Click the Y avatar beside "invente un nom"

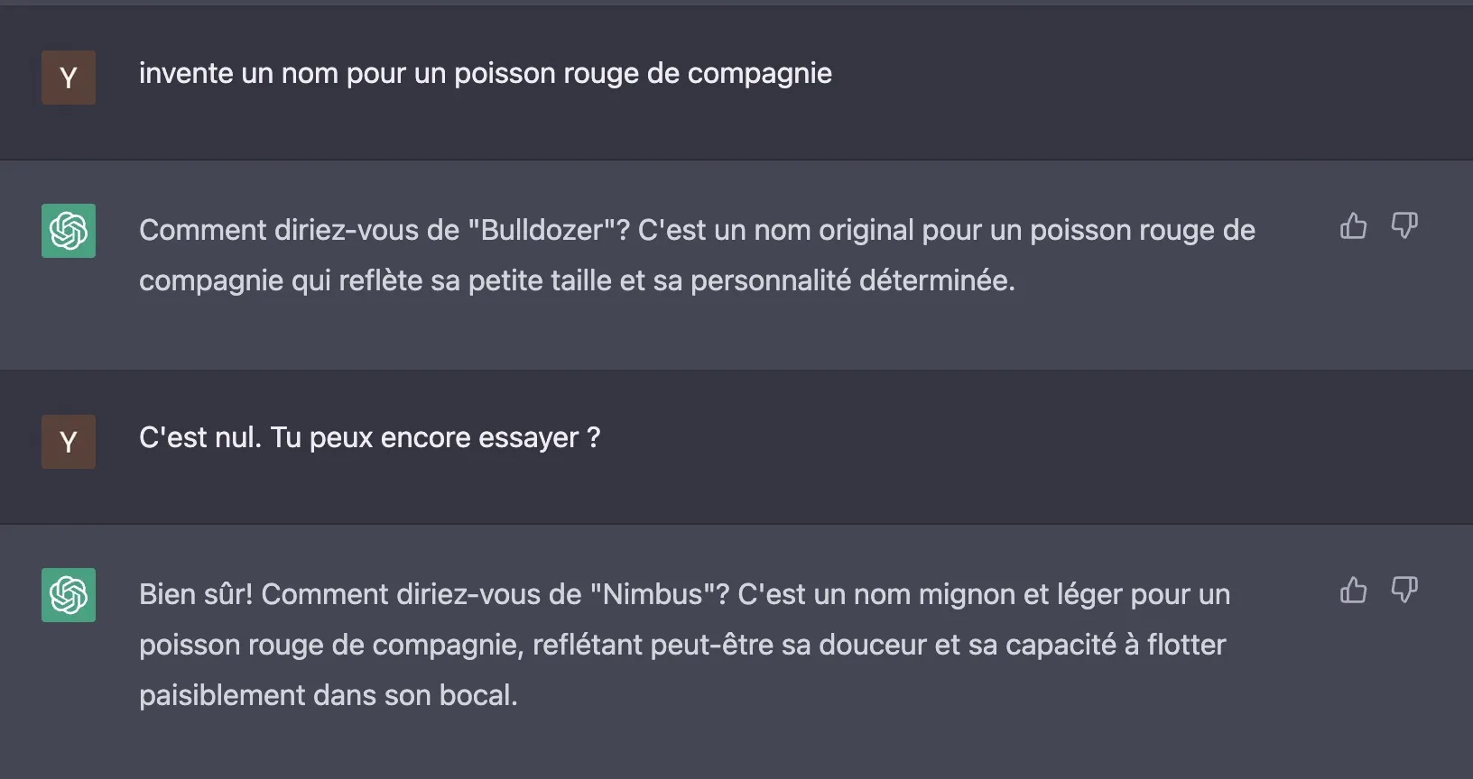69,78
